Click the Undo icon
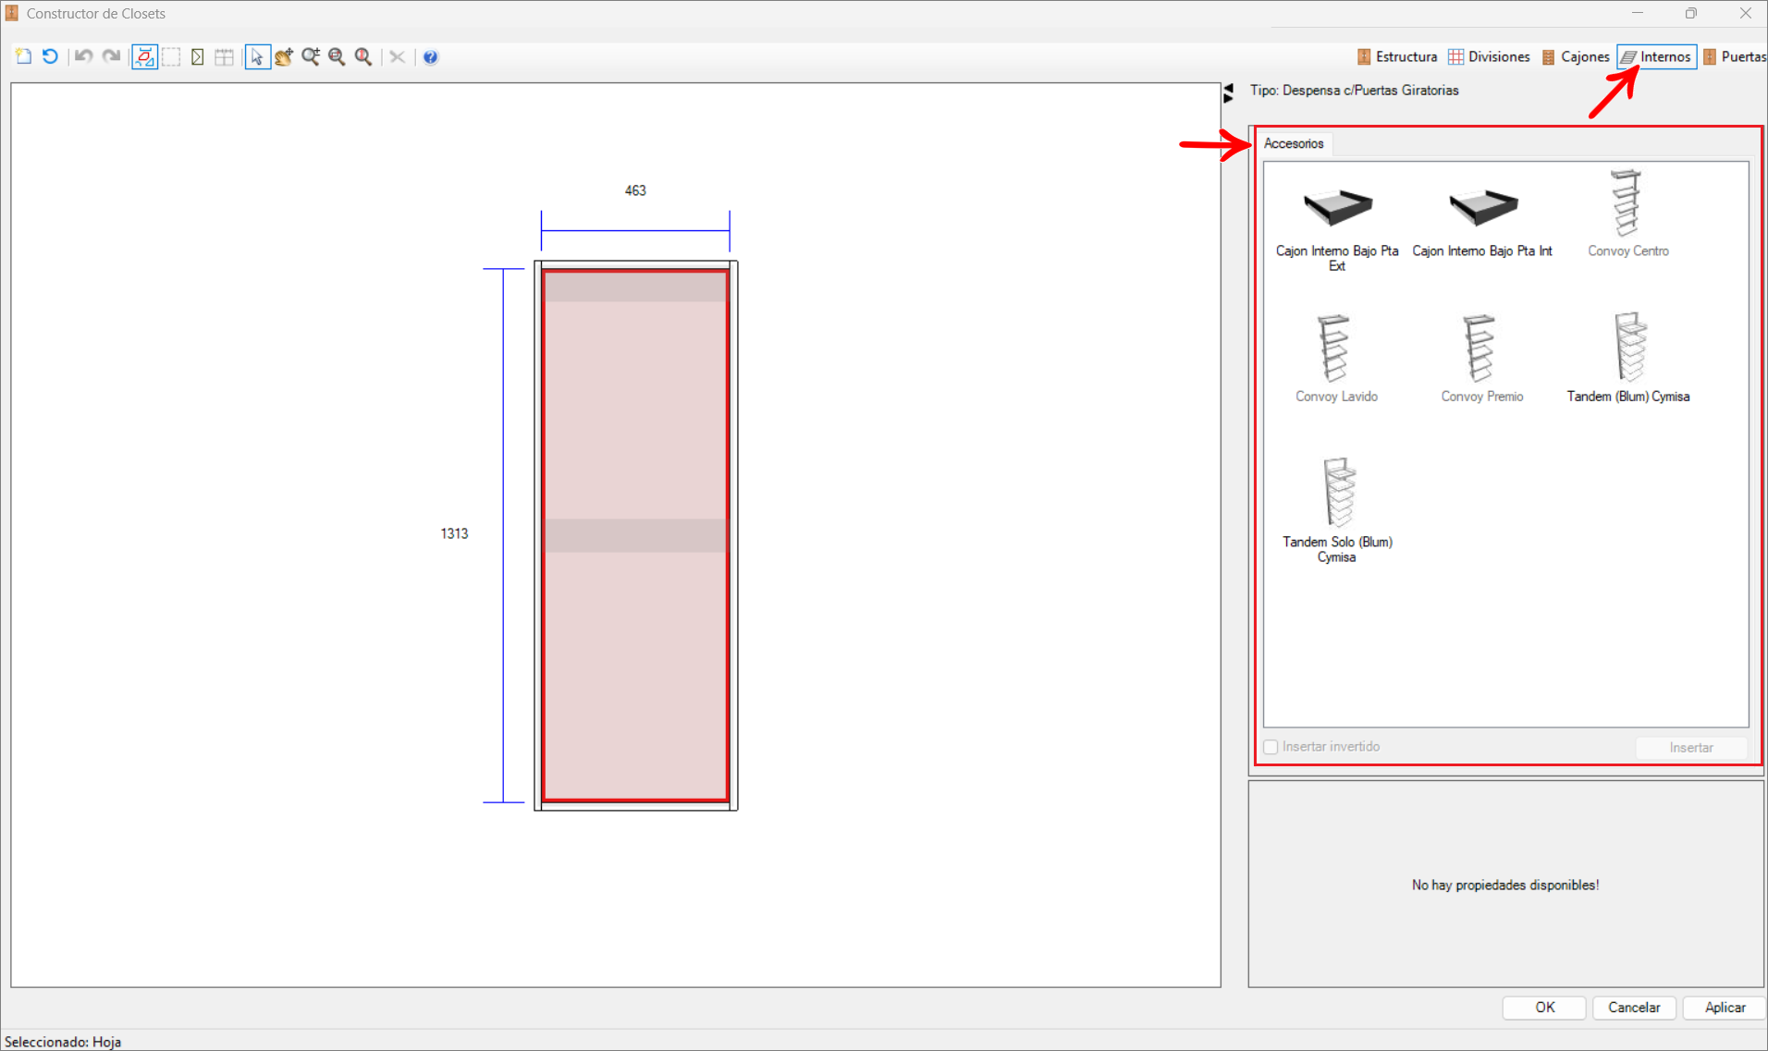 tap(82, 56)
